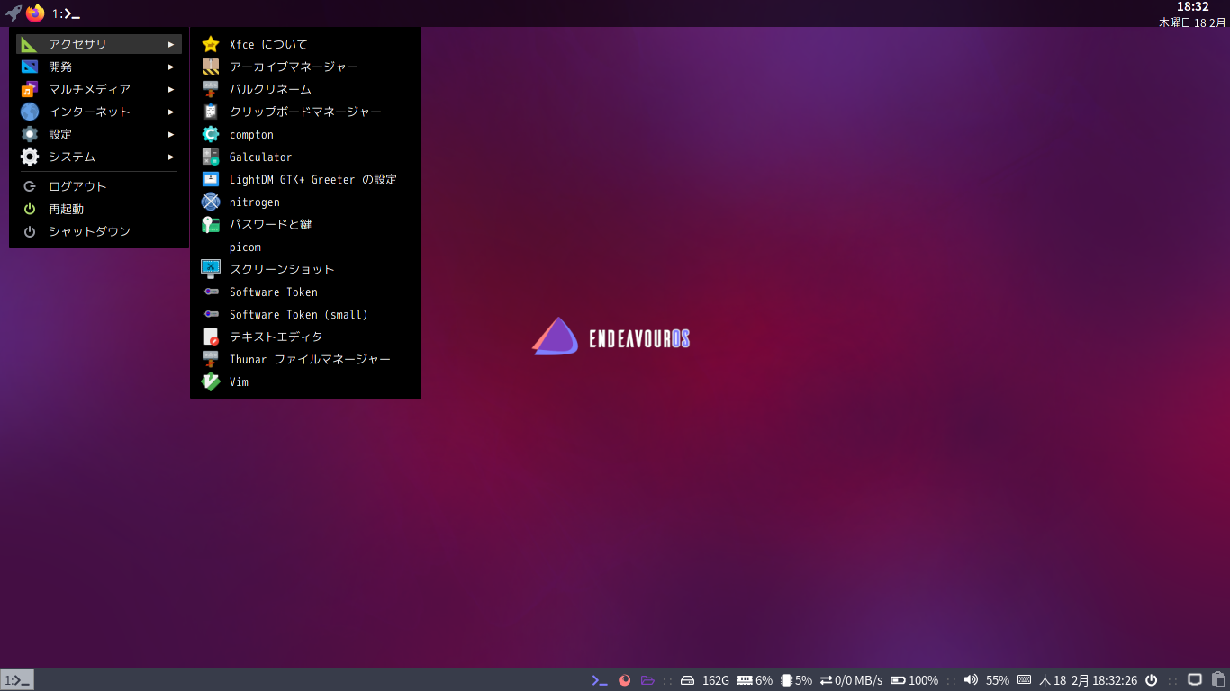Screen dimensions: 1230x691
Task: Open クリップボードマネージャー
Action: [305, 112]
